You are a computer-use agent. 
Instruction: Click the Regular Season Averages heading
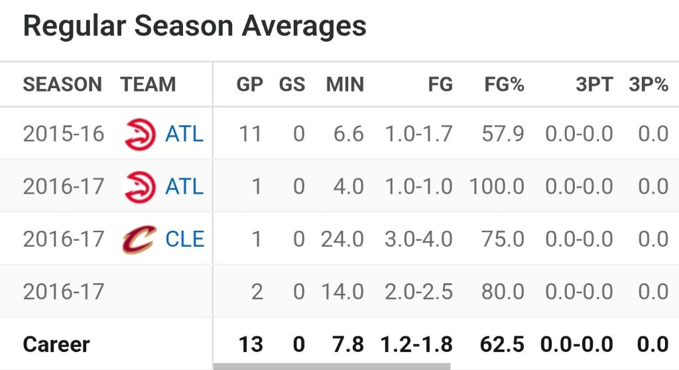[194, 27]
